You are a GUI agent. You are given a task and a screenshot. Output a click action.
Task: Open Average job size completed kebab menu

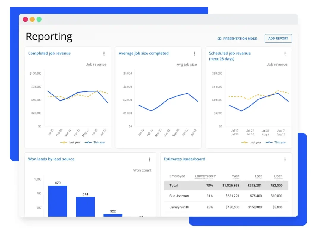(x=194, y=53)
